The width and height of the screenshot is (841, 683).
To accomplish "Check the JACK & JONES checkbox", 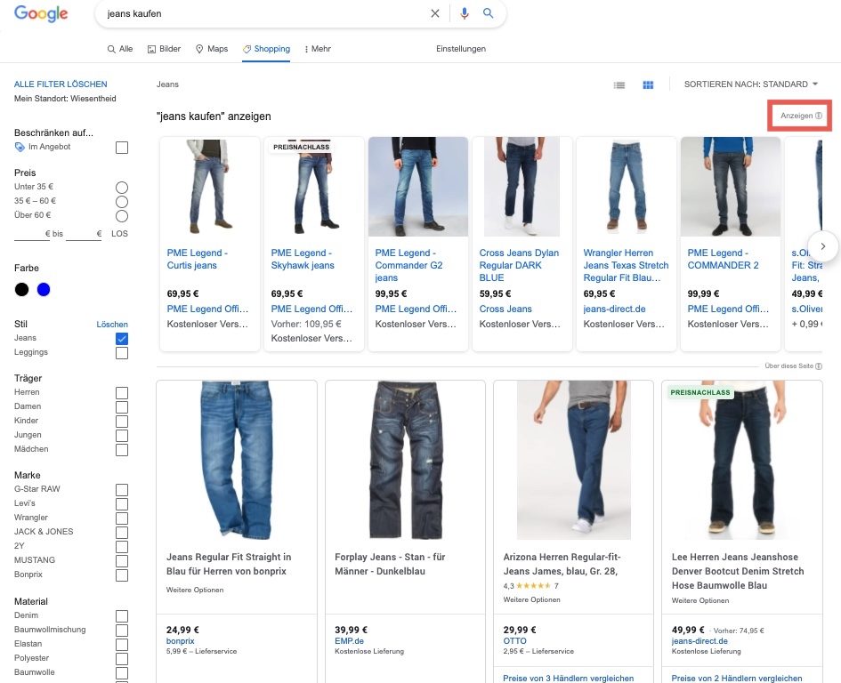I will pyautogui.click(x=122, y=533).
